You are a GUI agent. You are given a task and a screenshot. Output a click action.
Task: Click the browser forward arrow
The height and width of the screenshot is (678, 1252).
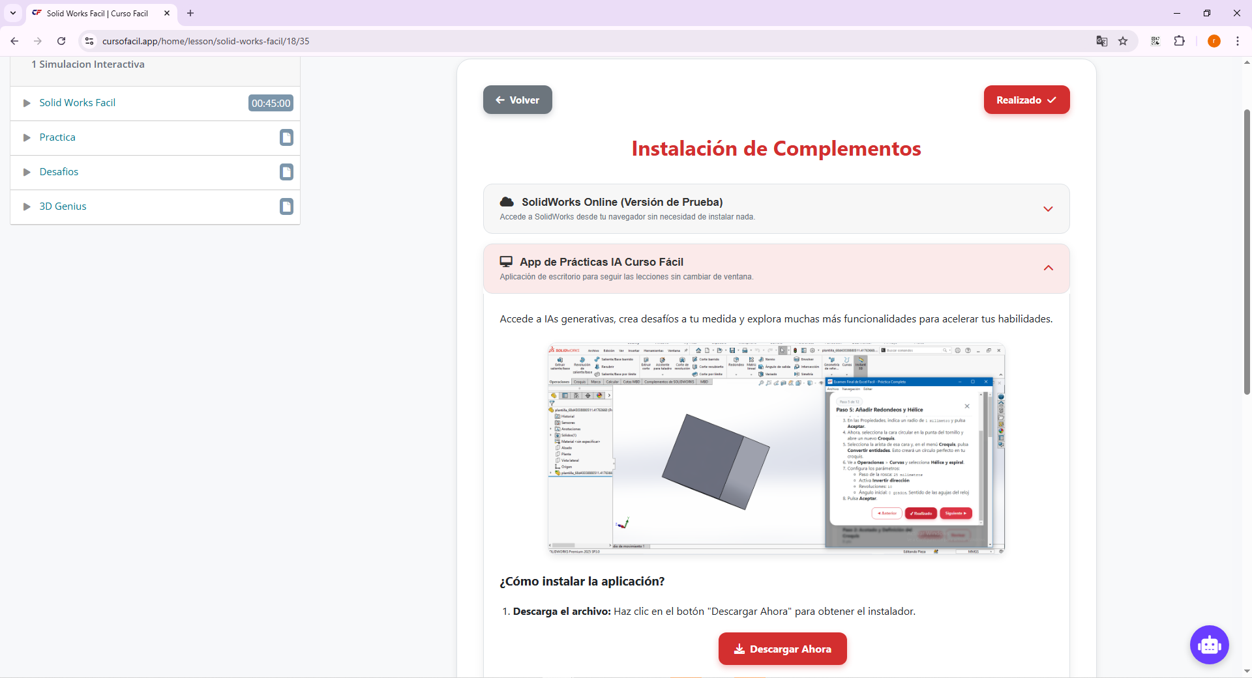(x=38, y=41)
